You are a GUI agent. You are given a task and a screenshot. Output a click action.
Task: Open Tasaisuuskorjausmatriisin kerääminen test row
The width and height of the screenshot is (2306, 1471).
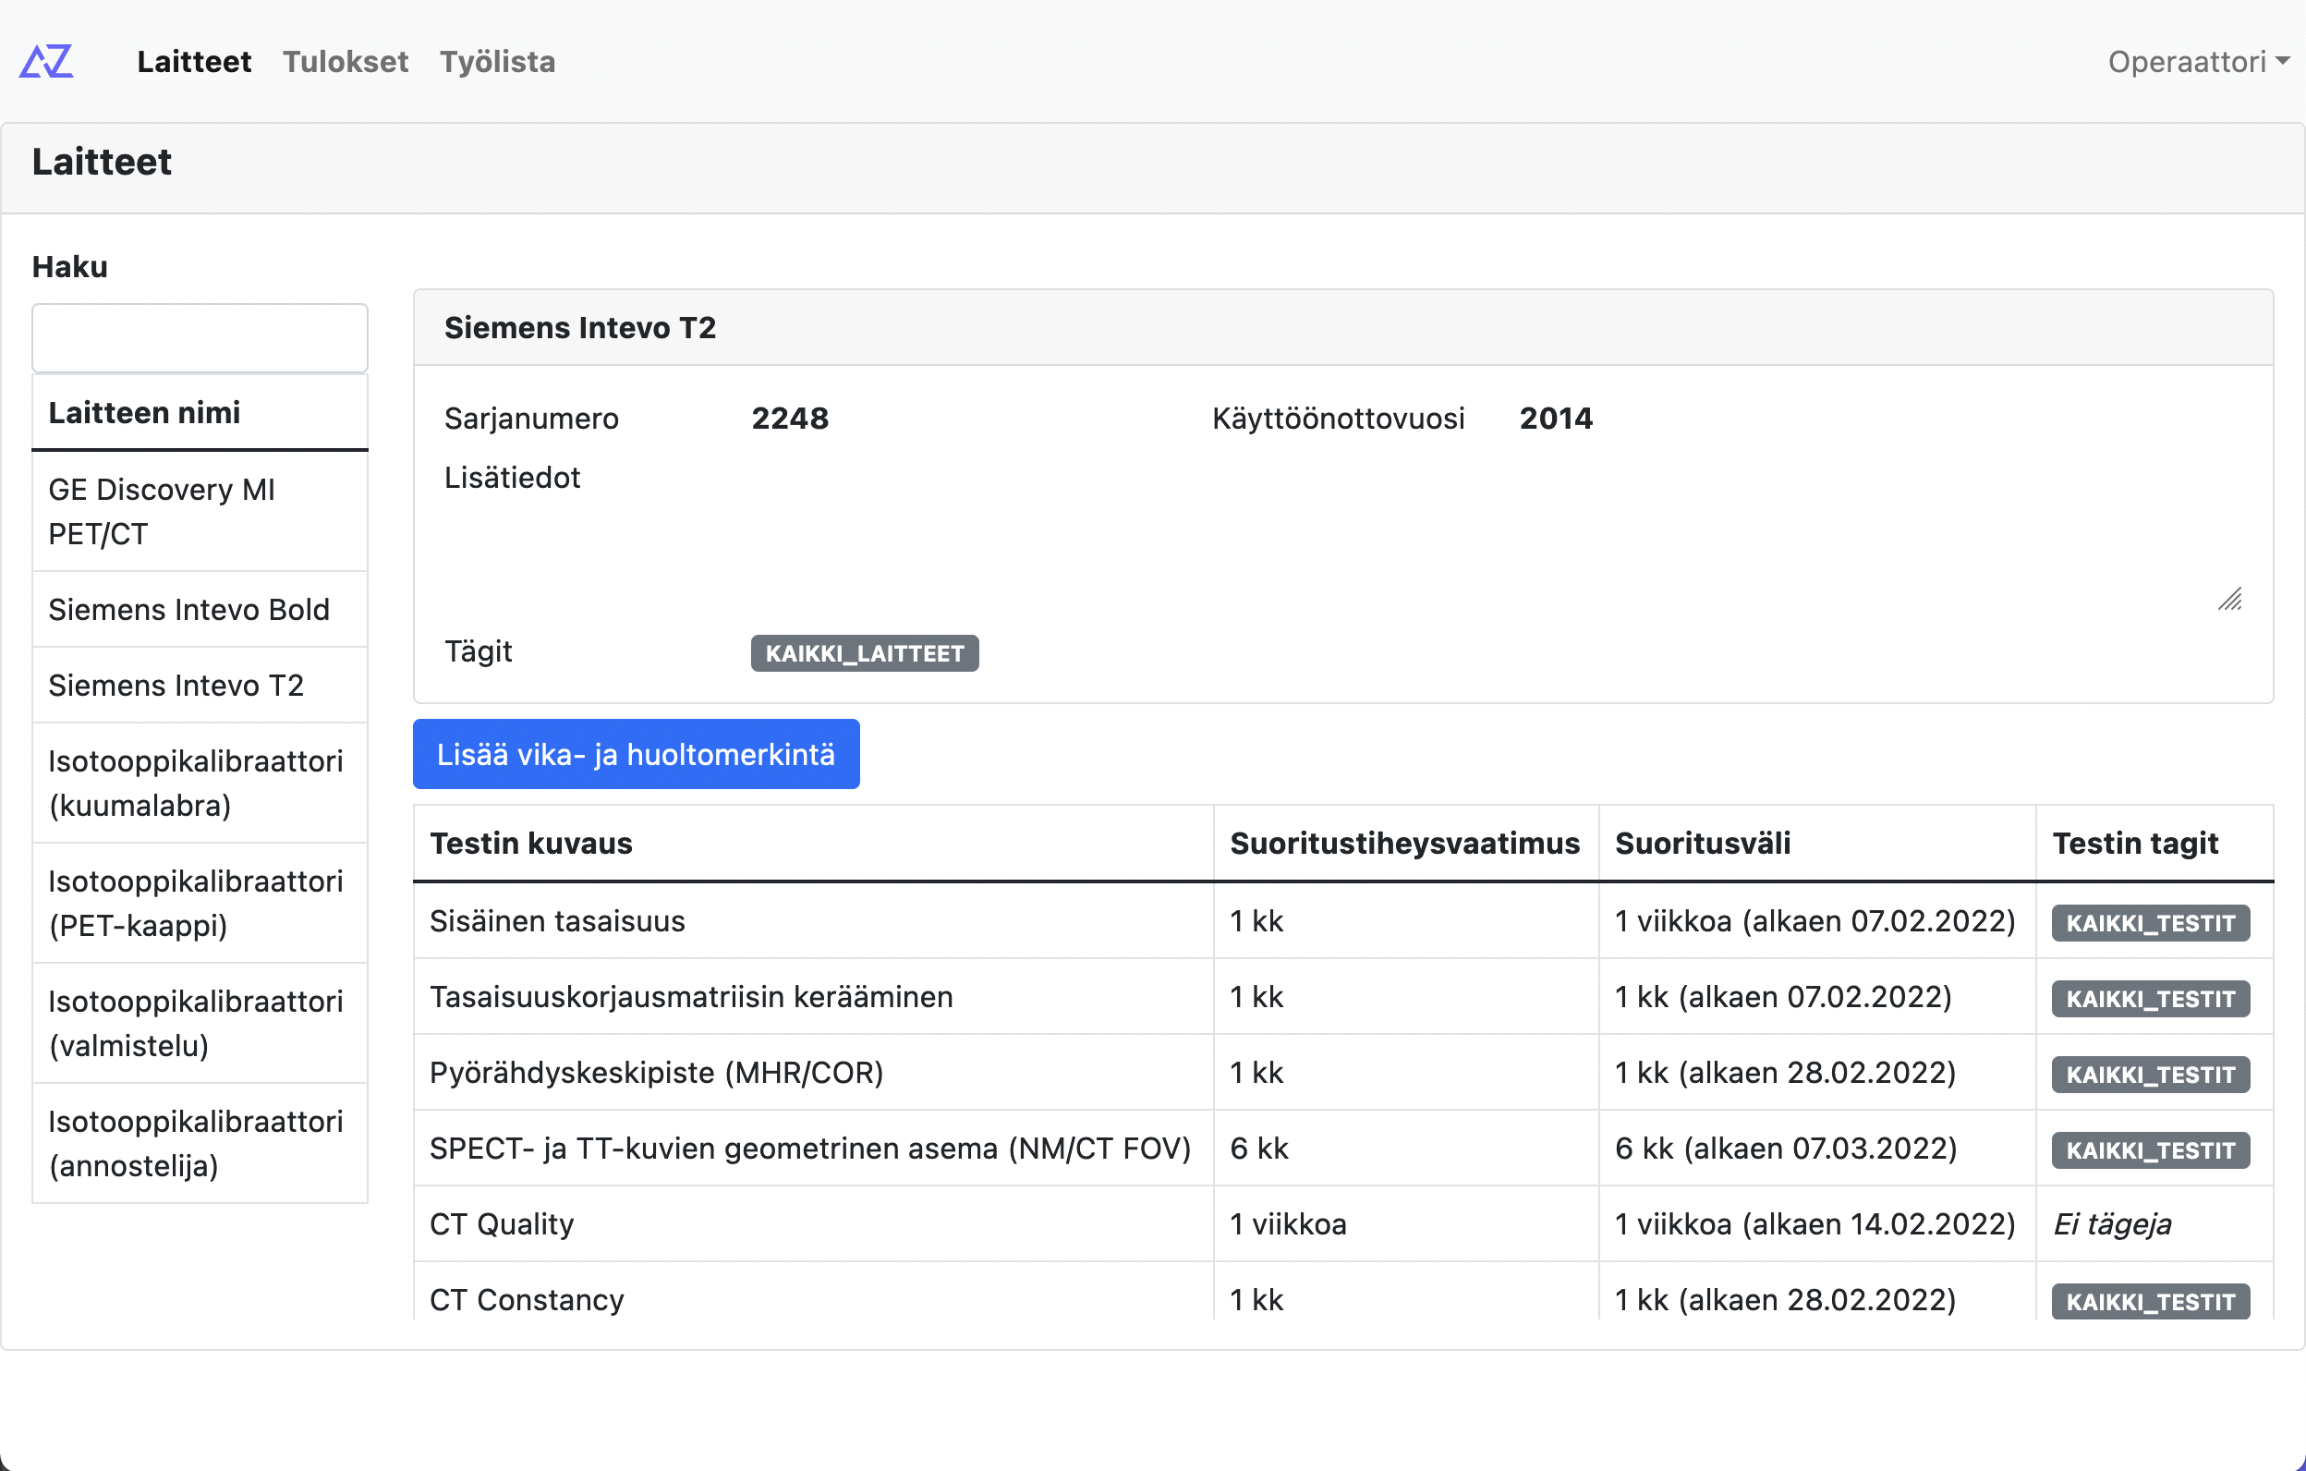(x=1342, y=997)
